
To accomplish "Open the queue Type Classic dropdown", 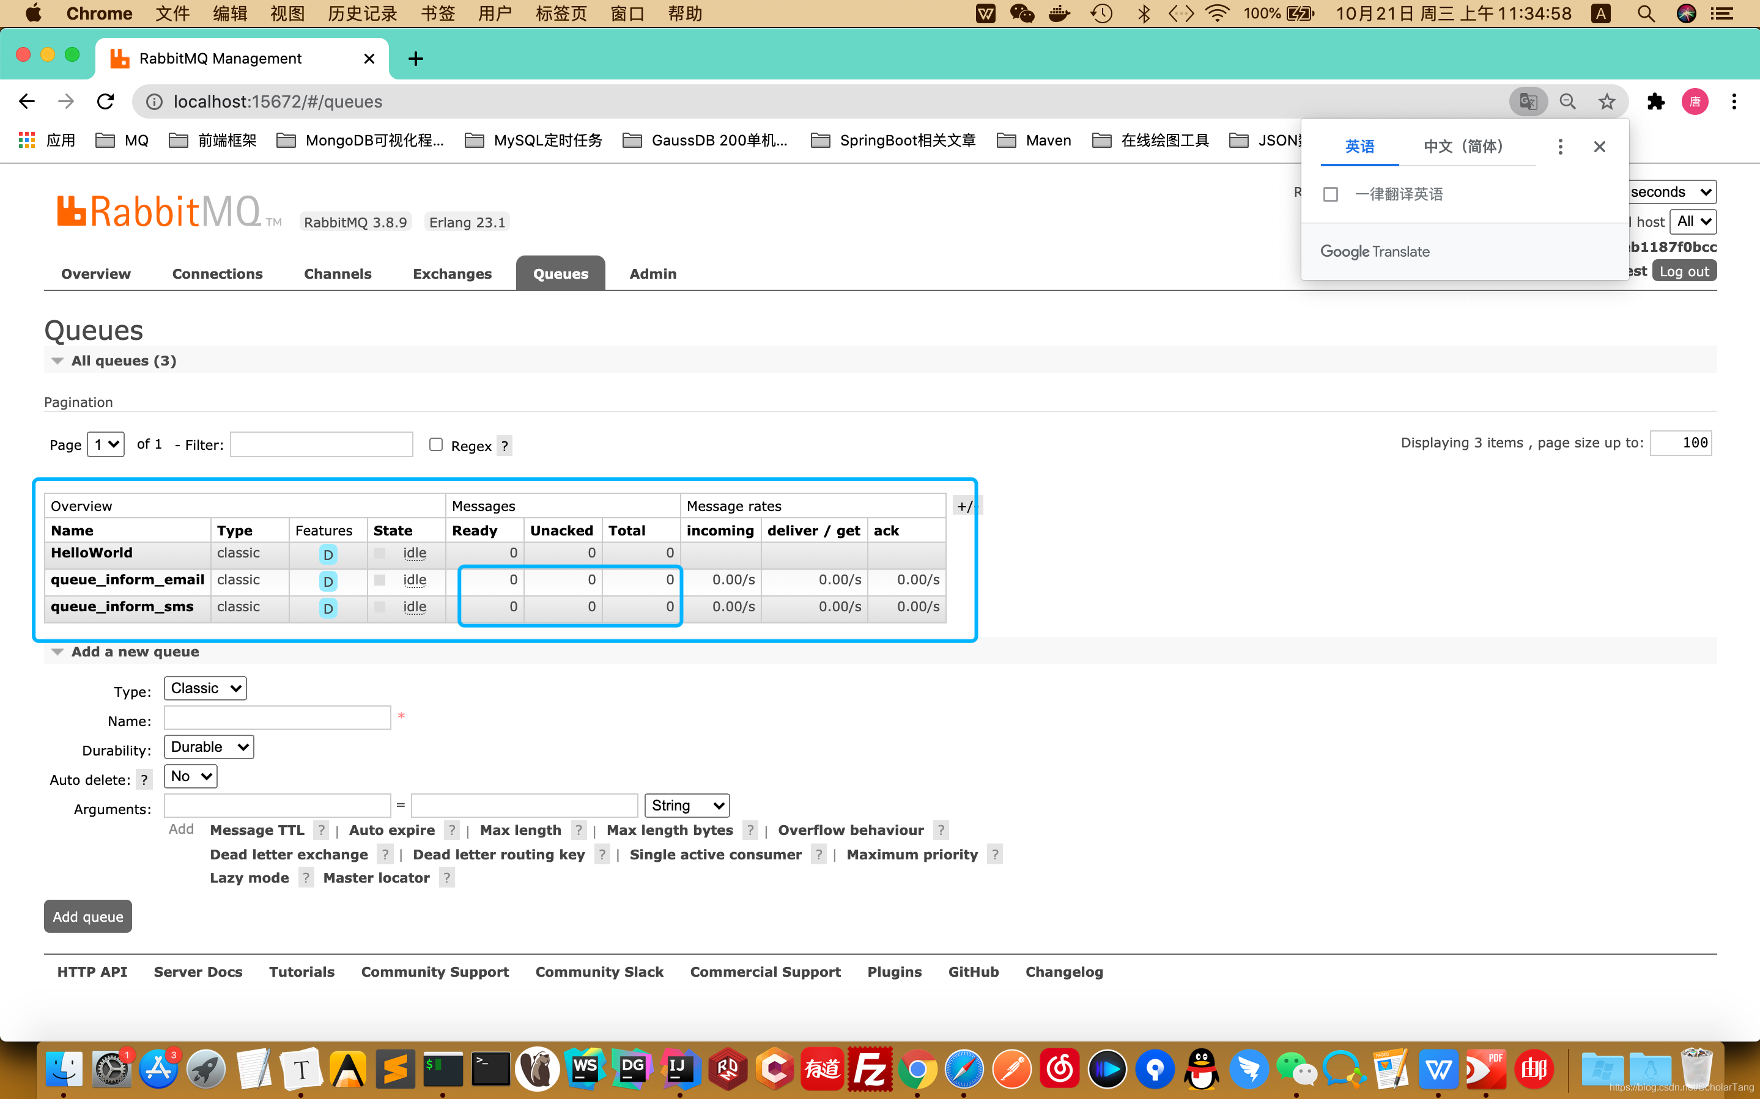I will pos(205,688).
